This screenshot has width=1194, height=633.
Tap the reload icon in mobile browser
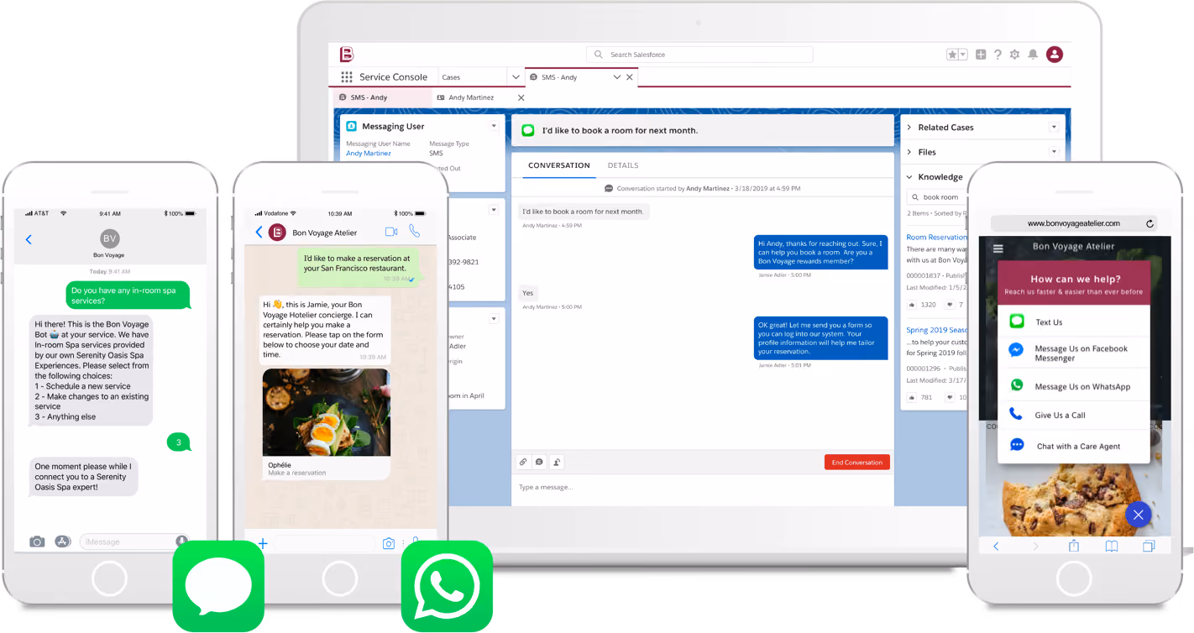coord(1149,223)
